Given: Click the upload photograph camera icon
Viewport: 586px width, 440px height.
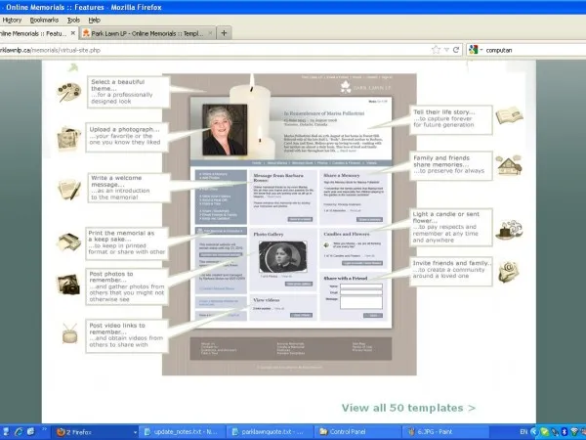Looking at the screenshot, I should [69, 135].
